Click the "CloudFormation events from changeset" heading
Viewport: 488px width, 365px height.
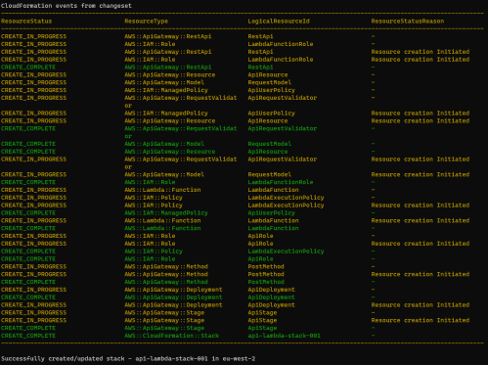tap(67, 6)
